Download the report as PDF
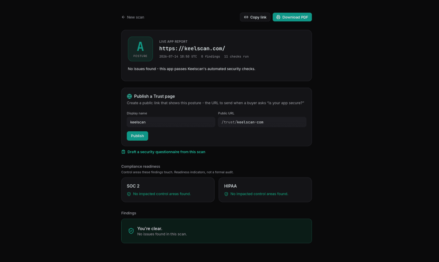 tap(292, 17)
